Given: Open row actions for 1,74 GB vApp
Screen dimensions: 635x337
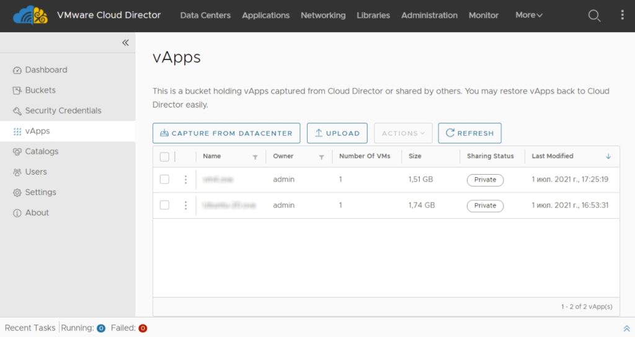Looking at the screenshot, I should 185,206.
